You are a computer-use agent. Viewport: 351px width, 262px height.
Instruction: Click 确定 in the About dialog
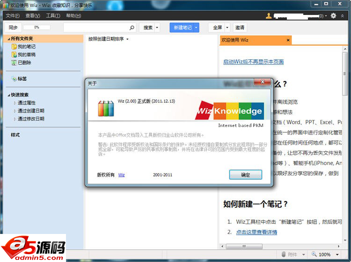(x=246, y=175)
